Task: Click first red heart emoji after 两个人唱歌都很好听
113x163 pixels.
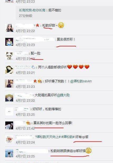Action: point(70,67)
